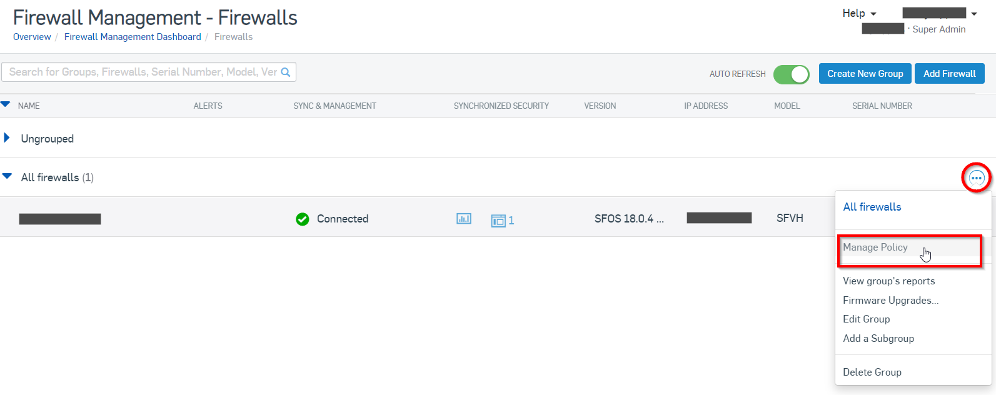The image size is (996, 395).
Task: Click the Firewalls breadcrumb text
Action: click(233, 37)
